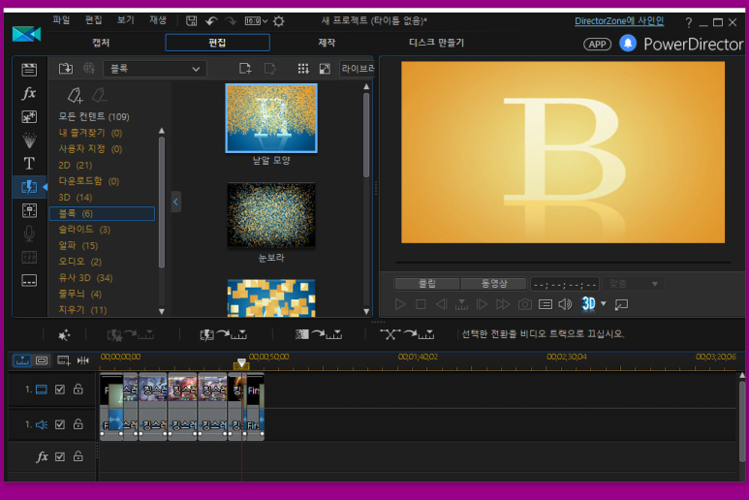This screenshot has height=500, width=749.
Task: Click the preview play button
Action: (400, 304)
